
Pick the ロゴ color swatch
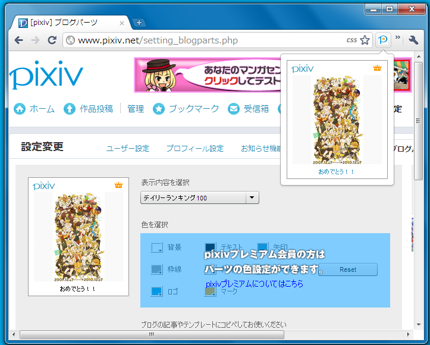coord(156,291)
